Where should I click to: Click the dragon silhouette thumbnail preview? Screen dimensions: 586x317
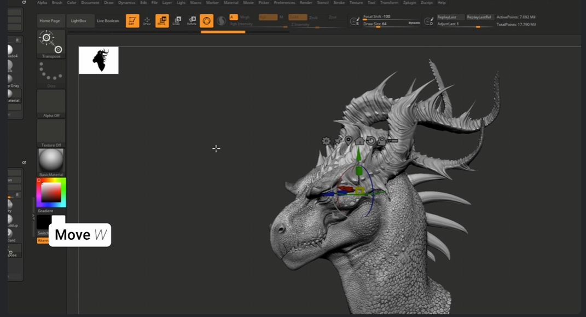coord(98,60)
